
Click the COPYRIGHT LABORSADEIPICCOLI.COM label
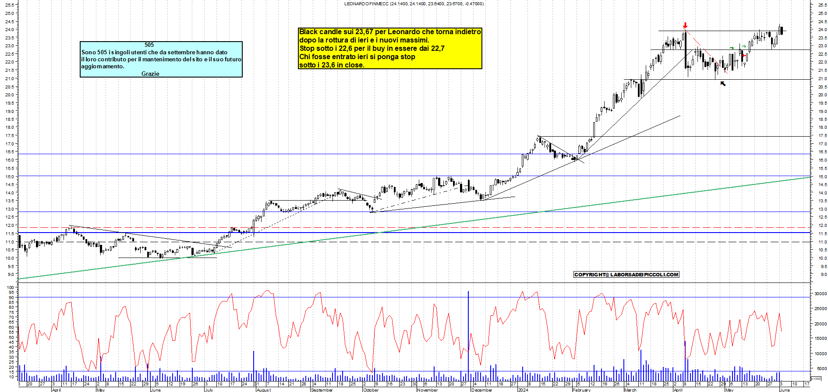pyautogui.click(x=626, y=275)
